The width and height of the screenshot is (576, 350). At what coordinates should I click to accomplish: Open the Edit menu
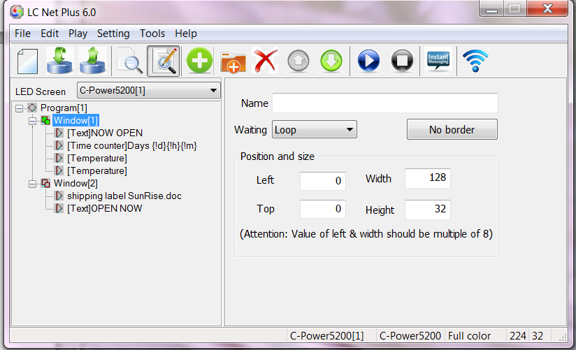[x=50, y=34]
